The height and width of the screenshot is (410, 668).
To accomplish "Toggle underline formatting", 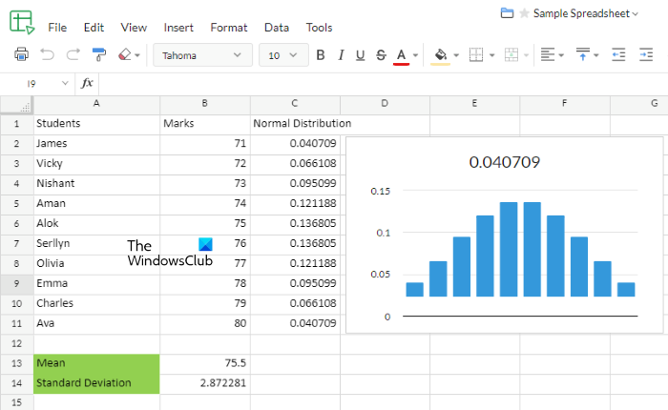I will point(360,55).
